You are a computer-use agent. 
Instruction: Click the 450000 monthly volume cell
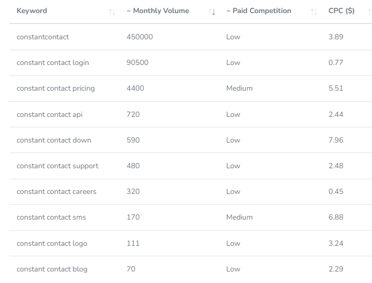pyautogui.click(x=140, y=37)
